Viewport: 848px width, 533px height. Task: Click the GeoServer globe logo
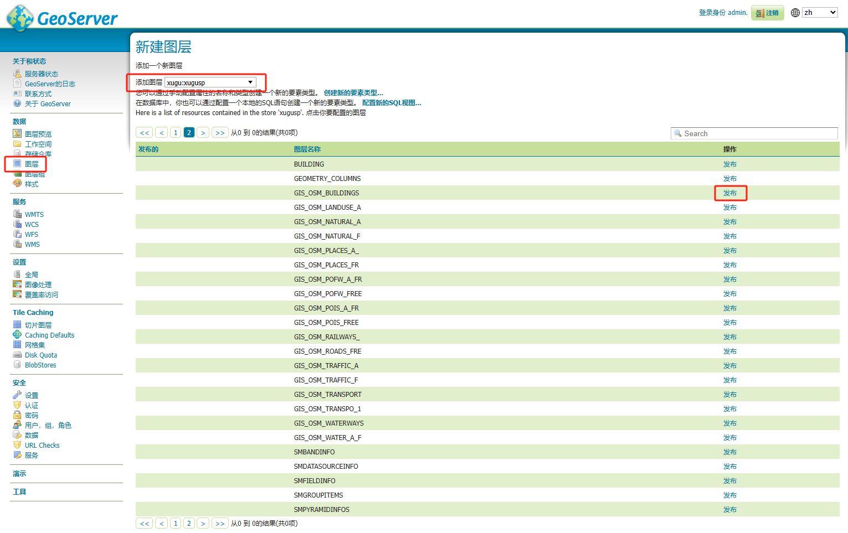(x=20, y=18)
